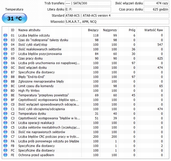Click the status icon for Czas pracy dysku row
The width and height of the screenshot is (171, 161).
[5, 58]
